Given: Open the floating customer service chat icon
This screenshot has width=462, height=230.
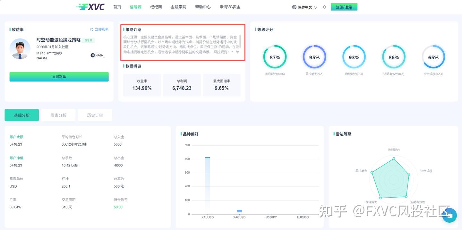Looking at the screenshot, I should (449, 215).
